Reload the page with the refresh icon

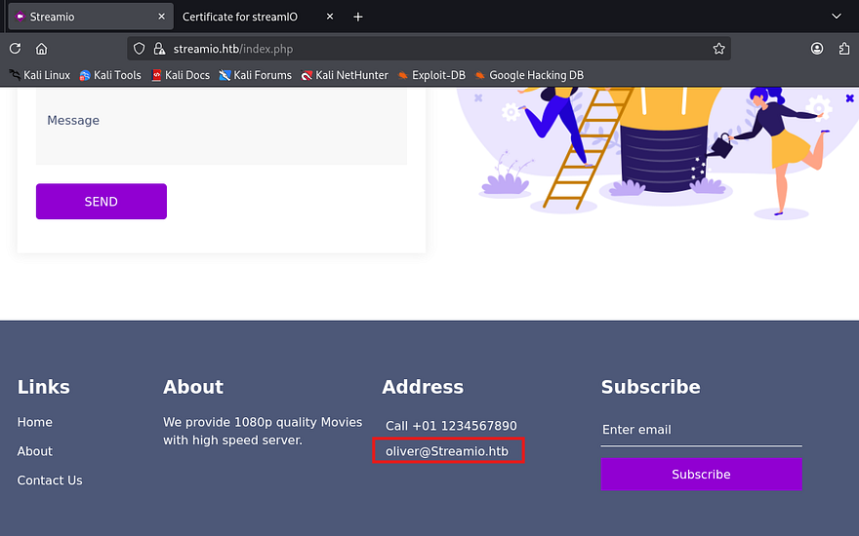(15, 49)
